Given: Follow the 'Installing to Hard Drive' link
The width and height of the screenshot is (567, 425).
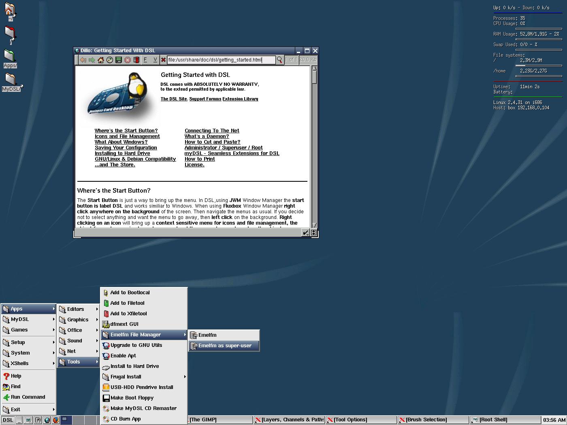Looking at the screenshot, I should (x=122, y=153).
